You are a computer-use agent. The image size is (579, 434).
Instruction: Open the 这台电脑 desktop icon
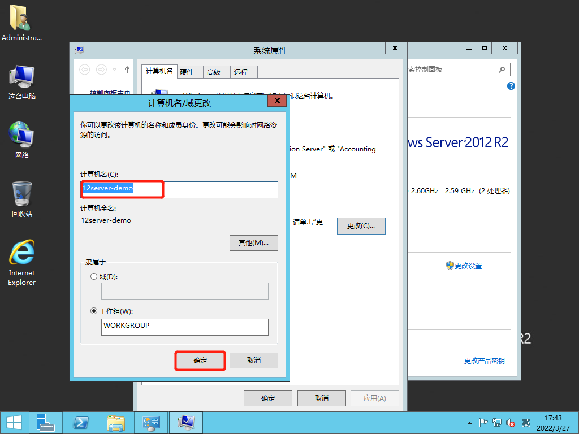tap(22, 83)
